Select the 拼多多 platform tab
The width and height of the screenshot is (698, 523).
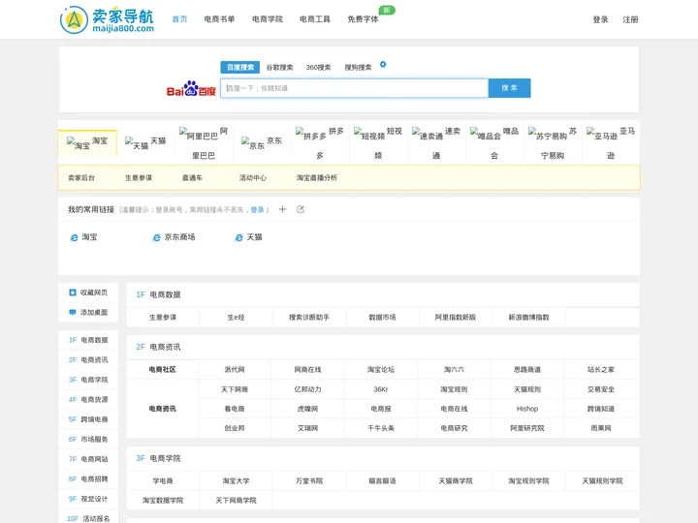[x=320, y=142]
